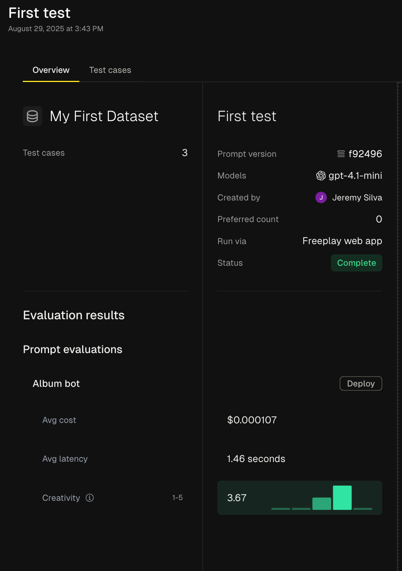
Task: Click the Test cases count value 3
Action: [185, 153]
